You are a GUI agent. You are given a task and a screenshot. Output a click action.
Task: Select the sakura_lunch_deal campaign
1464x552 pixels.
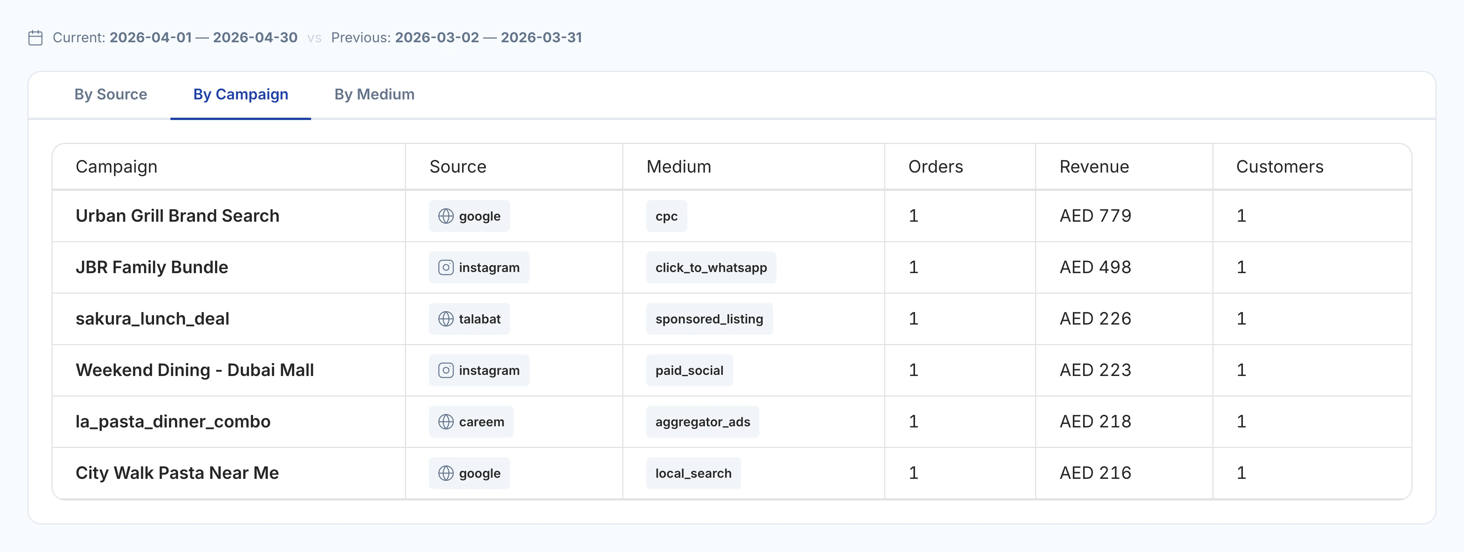click(x=152, y=319)
